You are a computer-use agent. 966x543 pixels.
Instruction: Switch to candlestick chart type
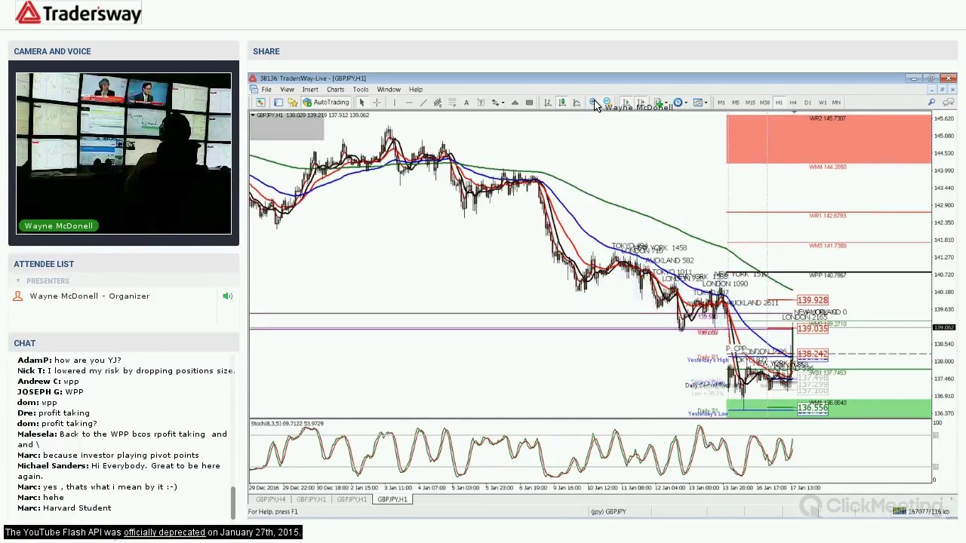coord(562,103)
